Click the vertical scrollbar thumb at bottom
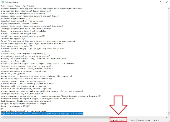This screenshot has width=170, height=122. (x=169, y=113)
